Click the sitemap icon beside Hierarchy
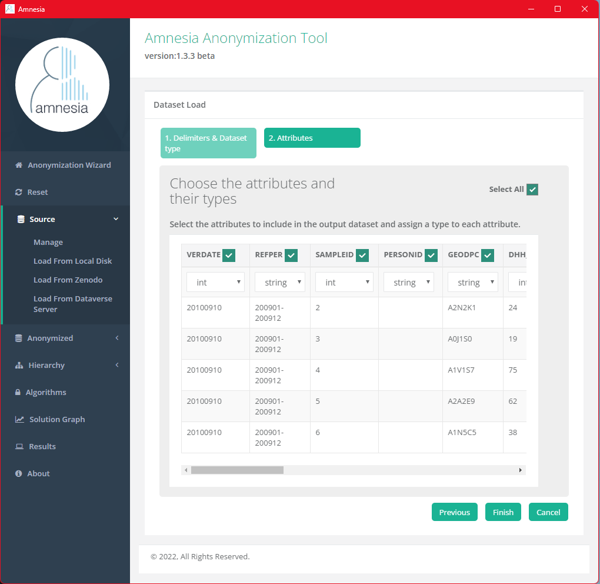The width and height of the screenshot is (600, 584). (19, 366)
